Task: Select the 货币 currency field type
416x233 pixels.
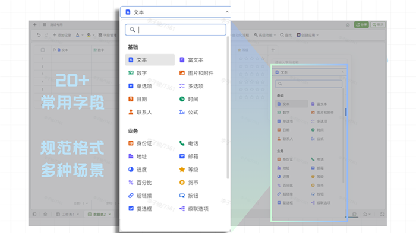Action: coord(189,183)
